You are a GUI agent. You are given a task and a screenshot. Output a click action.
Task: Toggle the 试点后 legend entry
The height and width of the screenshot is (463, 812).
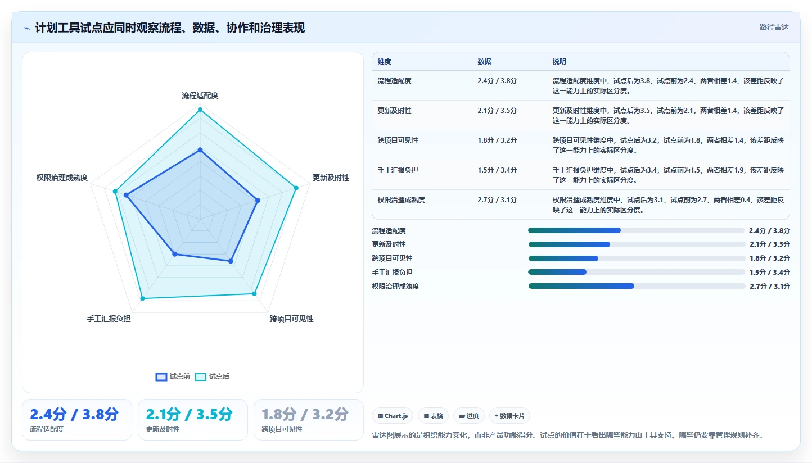212,376
